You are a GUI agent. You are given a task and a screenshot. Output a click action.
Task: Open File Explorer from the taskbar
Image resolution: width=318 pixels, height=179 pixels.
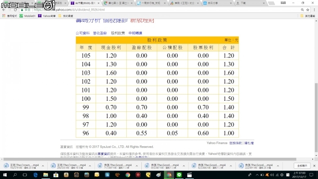(45, 175)
